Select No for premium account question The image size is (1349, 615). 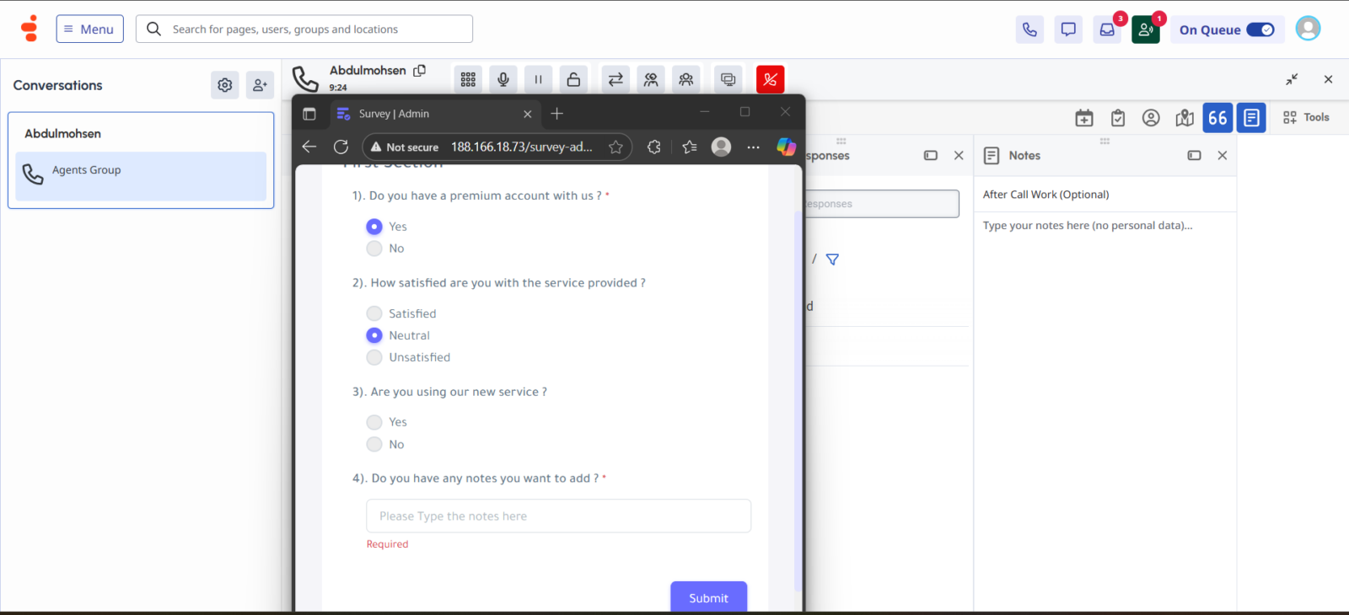[374, 249]
